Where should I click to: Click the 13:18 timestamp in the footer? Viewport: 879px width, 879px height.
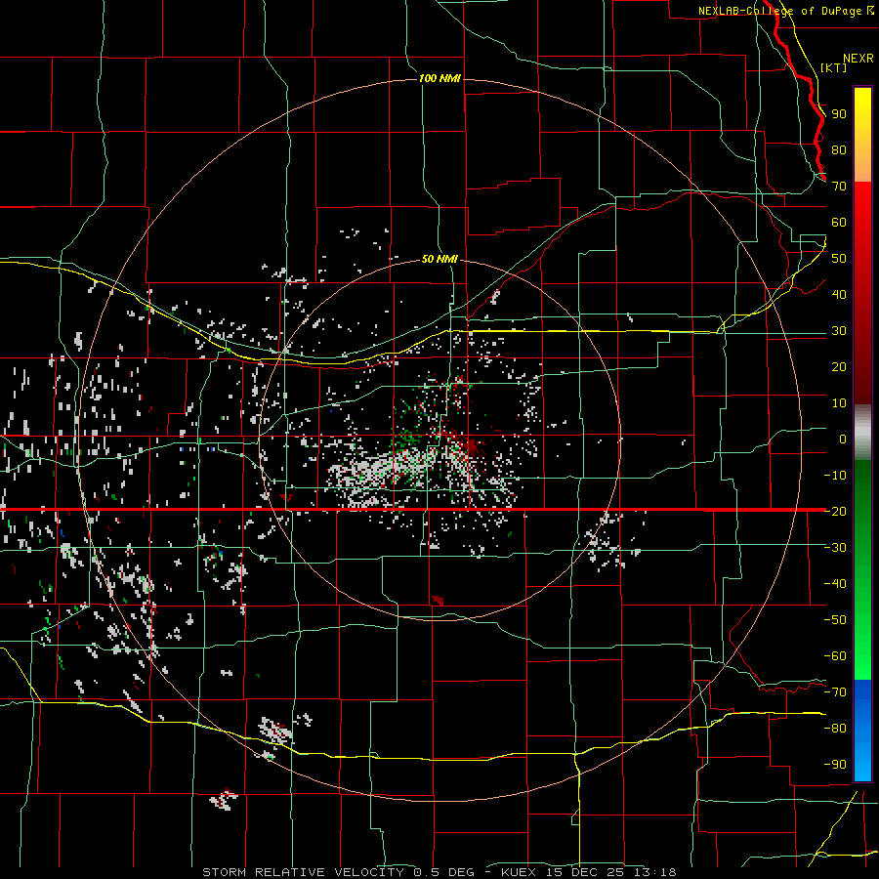pyautogui.click(x=654, y=872)
